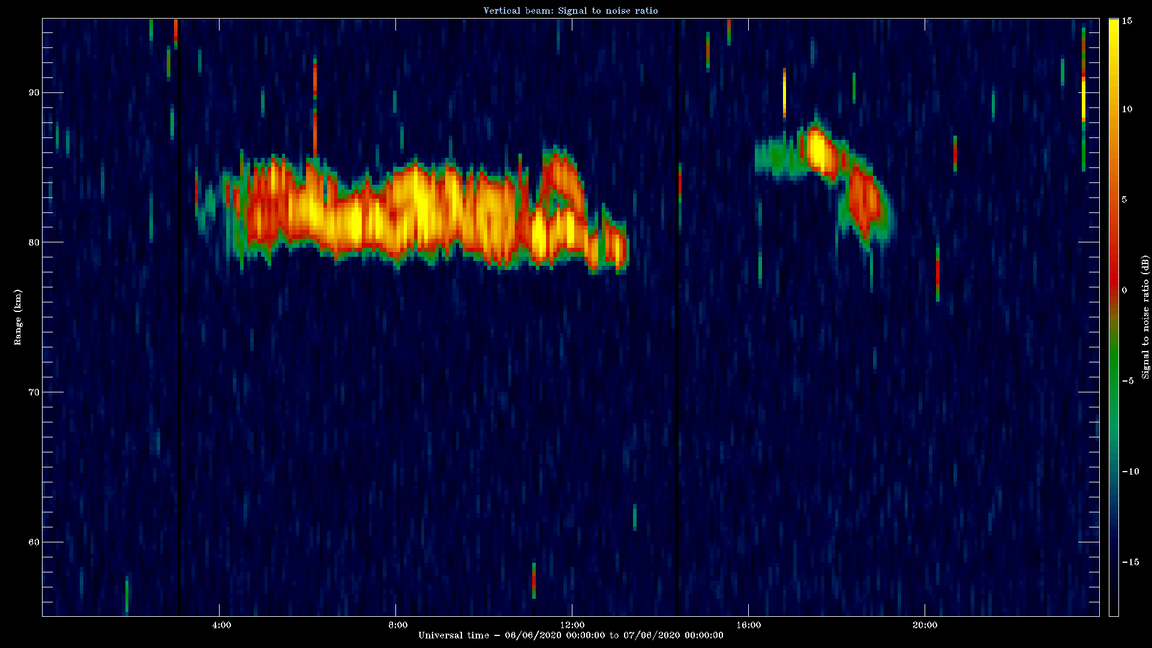Click the colorbar value label -5
This screenshot has height=648, width=1152.
click(x=1127, y=381)
